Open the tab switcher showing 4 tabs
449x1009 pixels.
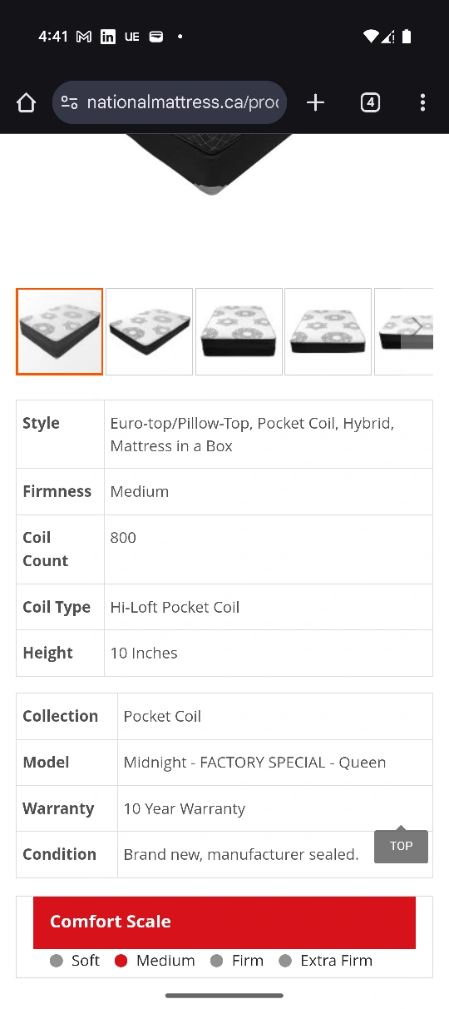pyautogui.click(x=370, y=102)
